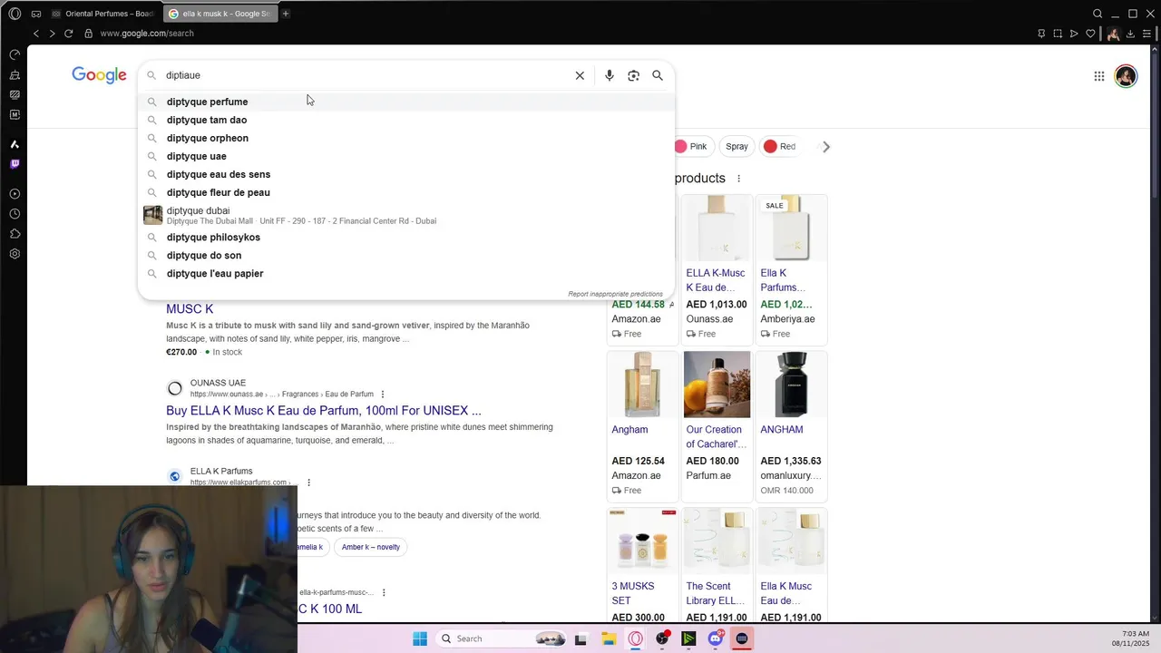Image resolution: width=1161 pixels, height=653 pixels.
Task: Go to the Google logo homepage
Action: [99, 75]
